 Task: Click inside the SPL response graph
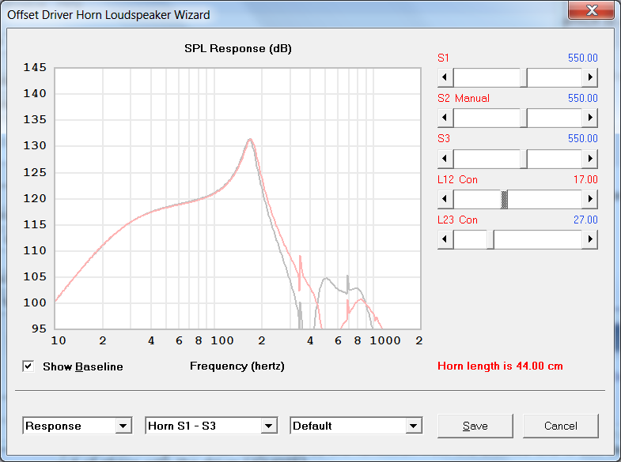[237, 198]
